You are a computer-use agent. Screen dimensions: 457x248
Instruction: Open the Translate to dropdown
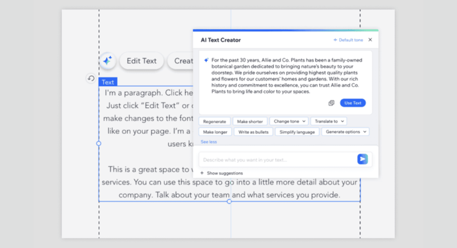click(328, 121)
